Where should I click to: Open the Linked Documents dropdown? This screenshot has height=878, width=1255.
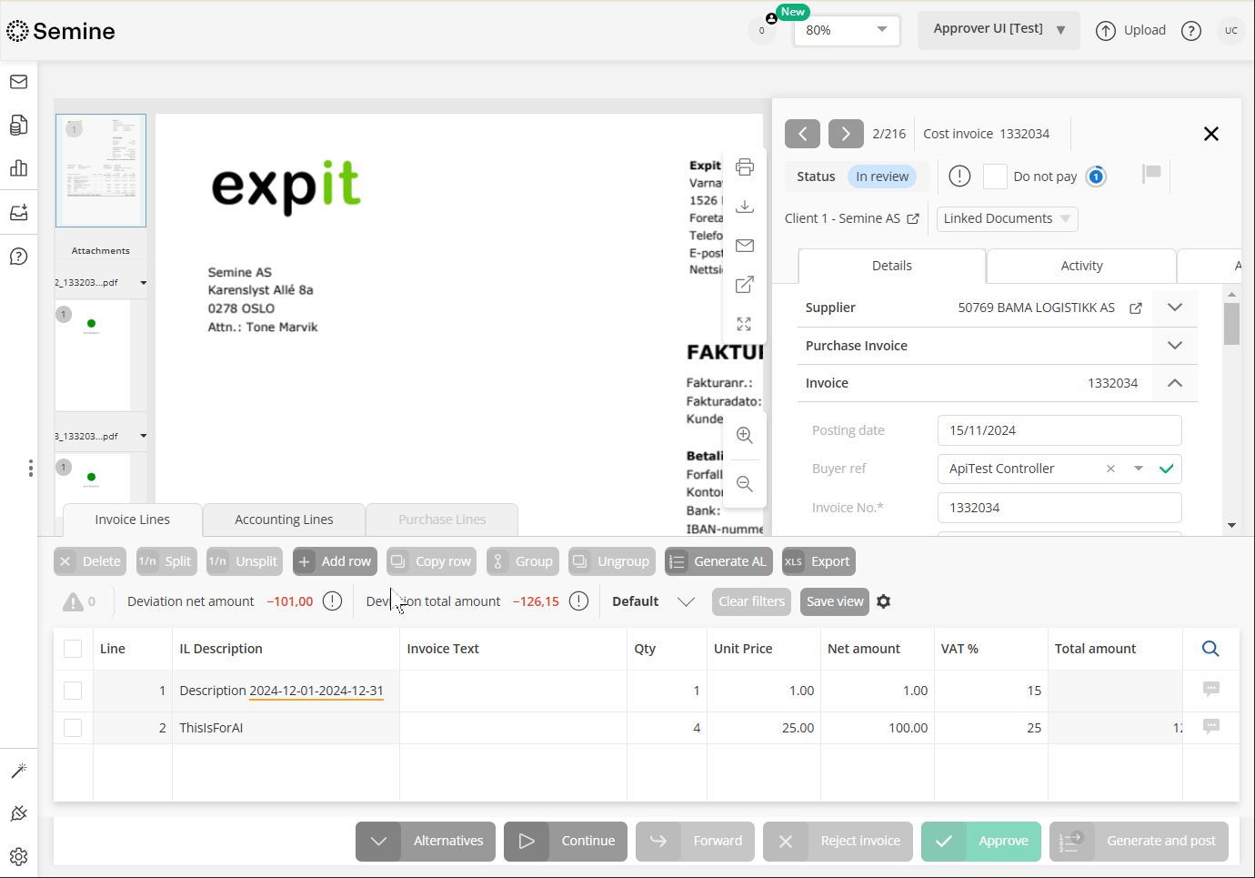[1007, 218]
